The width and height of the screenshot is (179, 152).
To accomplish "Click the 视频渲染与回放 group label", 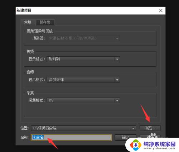I will [40, 31].
